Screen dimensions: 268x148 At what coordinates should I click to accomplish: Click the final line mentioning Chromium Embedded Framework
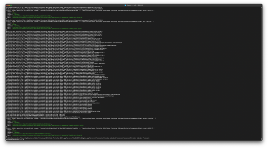(x=78, y=138)
